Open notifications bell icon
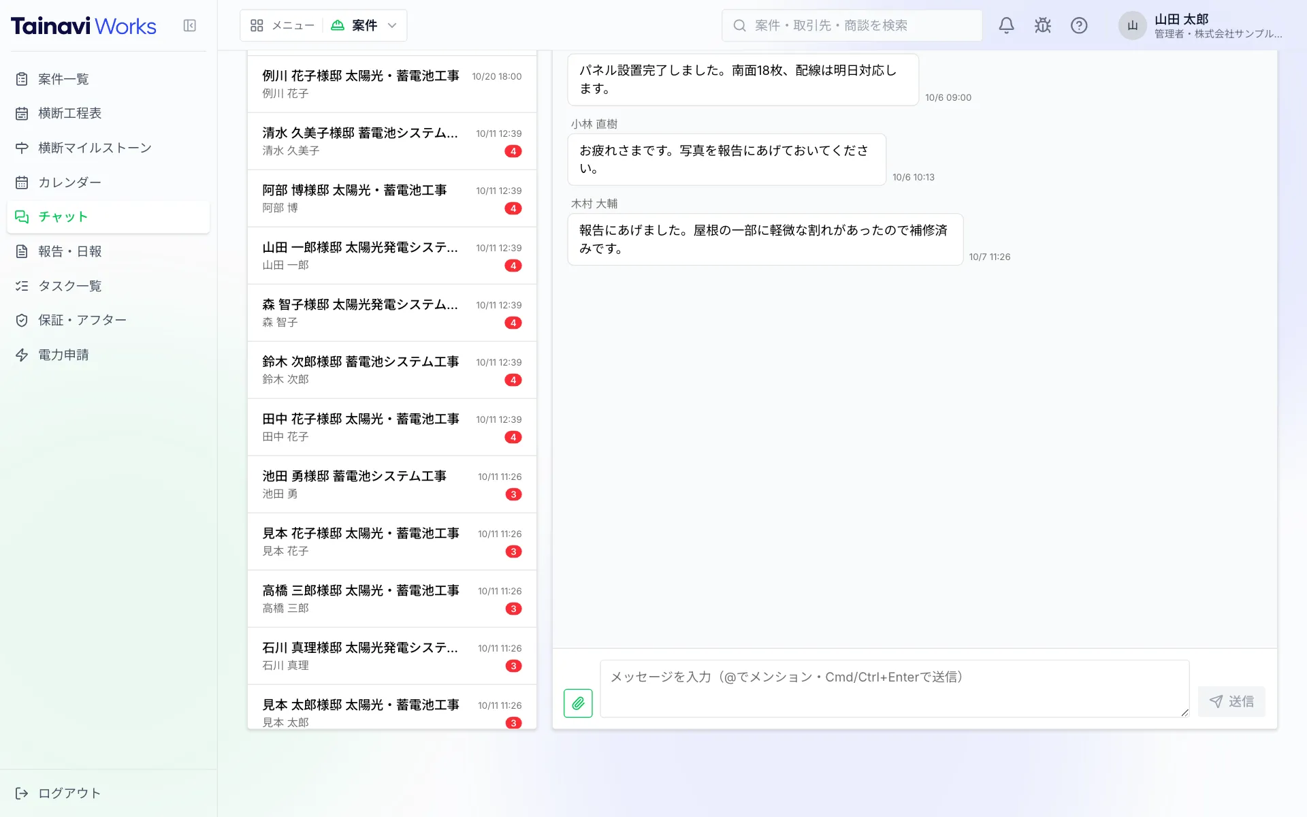The height and width of the screenshot is (817, 1307). point(1006,26)
